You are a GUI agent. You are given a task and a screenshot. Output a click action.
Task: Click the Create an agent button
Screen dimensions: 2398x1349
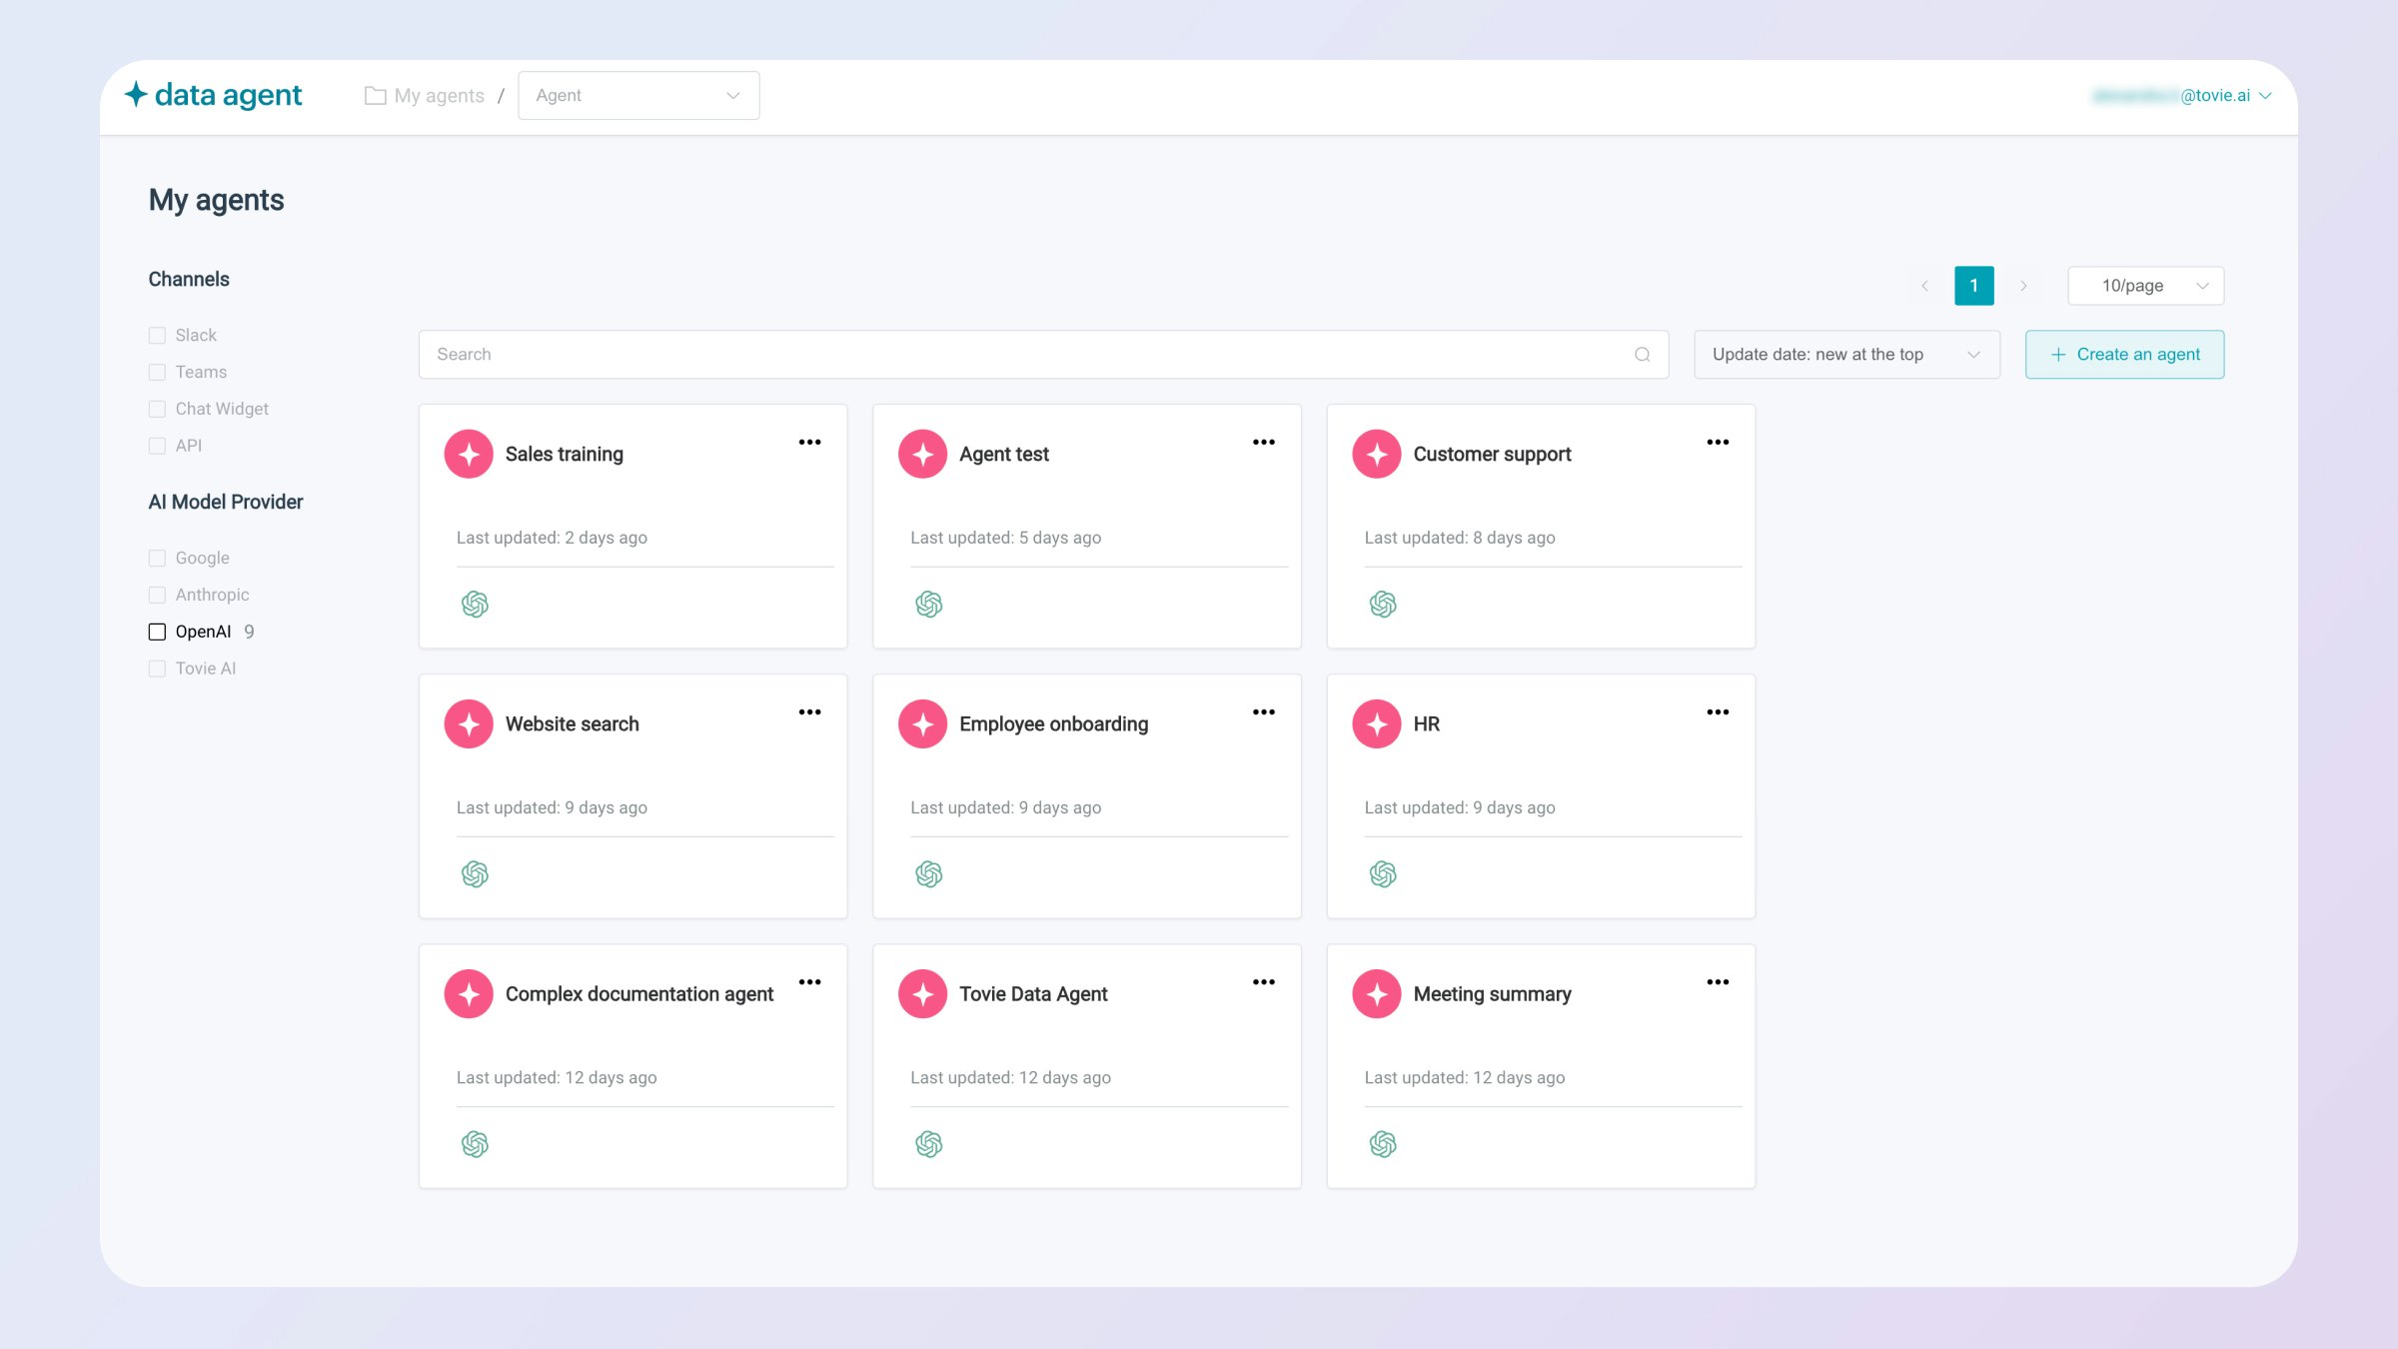pos(2124,355)
